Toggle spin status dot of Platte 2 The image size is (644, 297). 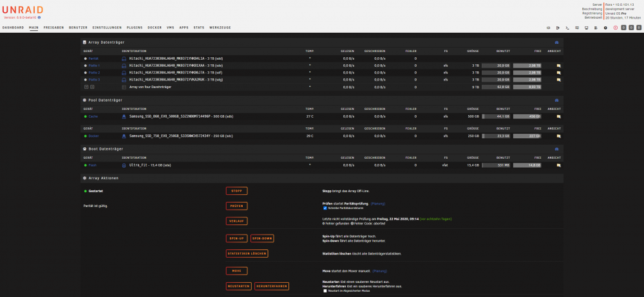86,73
